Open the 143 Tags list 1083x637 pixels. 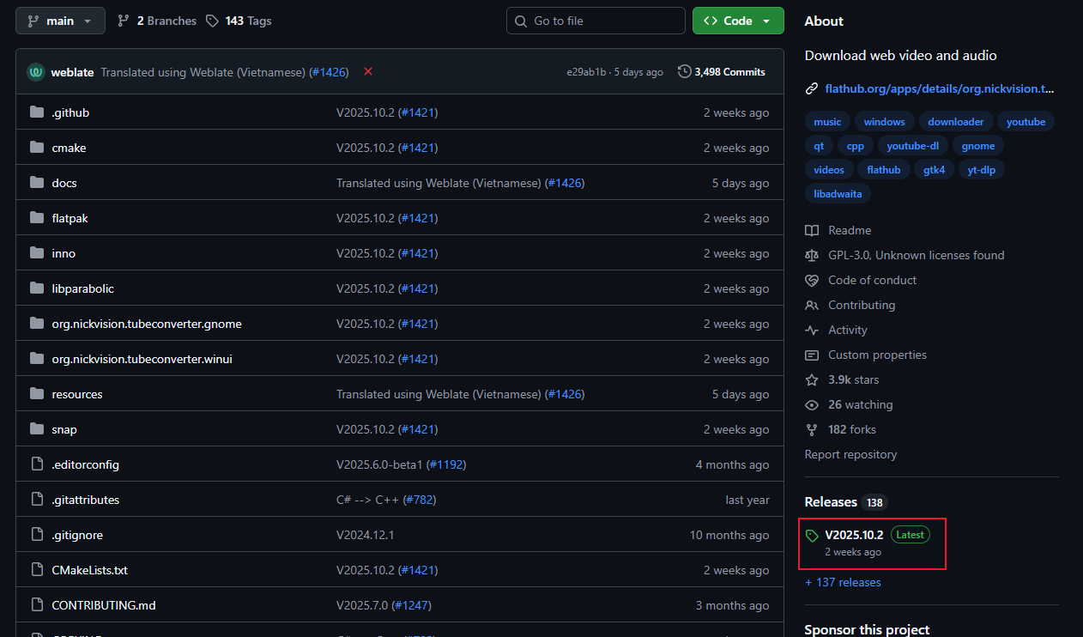pos(239,21)
